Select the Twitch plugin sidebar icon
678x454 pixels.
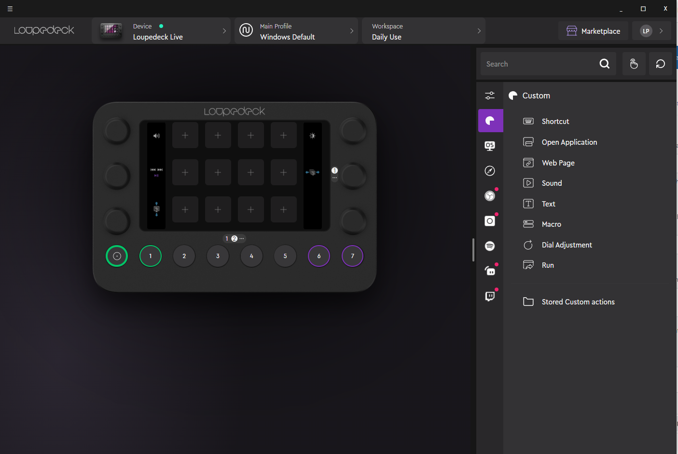pos(490,296)
